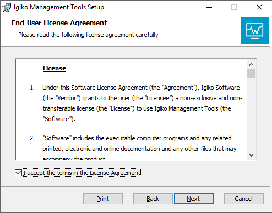Click the license scrollbar down arrow

coord(251,155)
